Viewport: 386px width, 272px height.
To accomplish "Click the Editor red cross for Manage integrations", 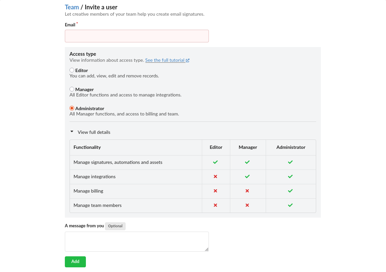I will tap(216, 177).
